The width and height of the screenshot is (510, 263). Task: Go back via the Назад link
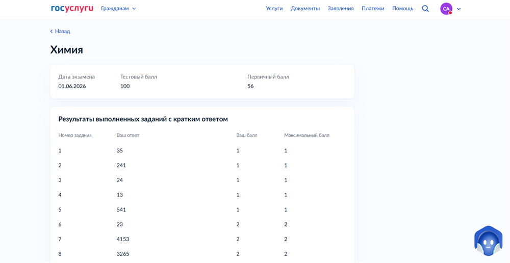click(x=60, y=31)
